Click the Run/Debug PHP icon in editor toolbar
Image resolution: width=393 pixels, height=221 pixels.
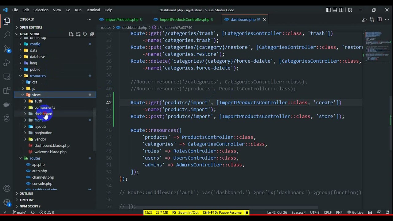click(364, 19)
